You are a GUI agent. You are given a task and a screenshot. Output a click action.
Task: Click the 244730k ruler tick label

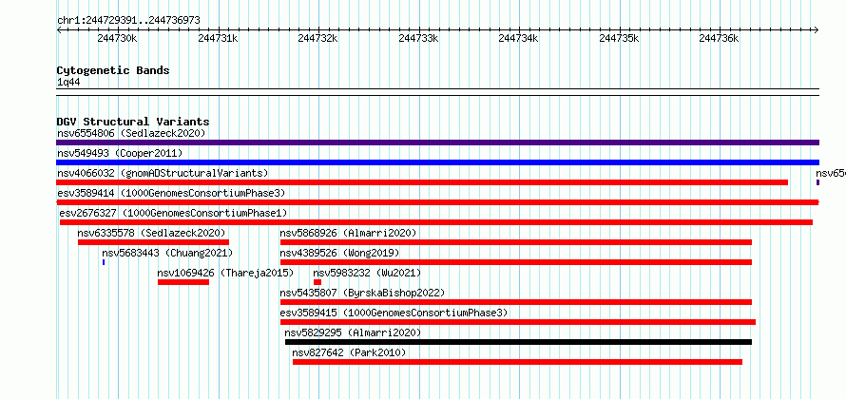click(x=117, y=38)
